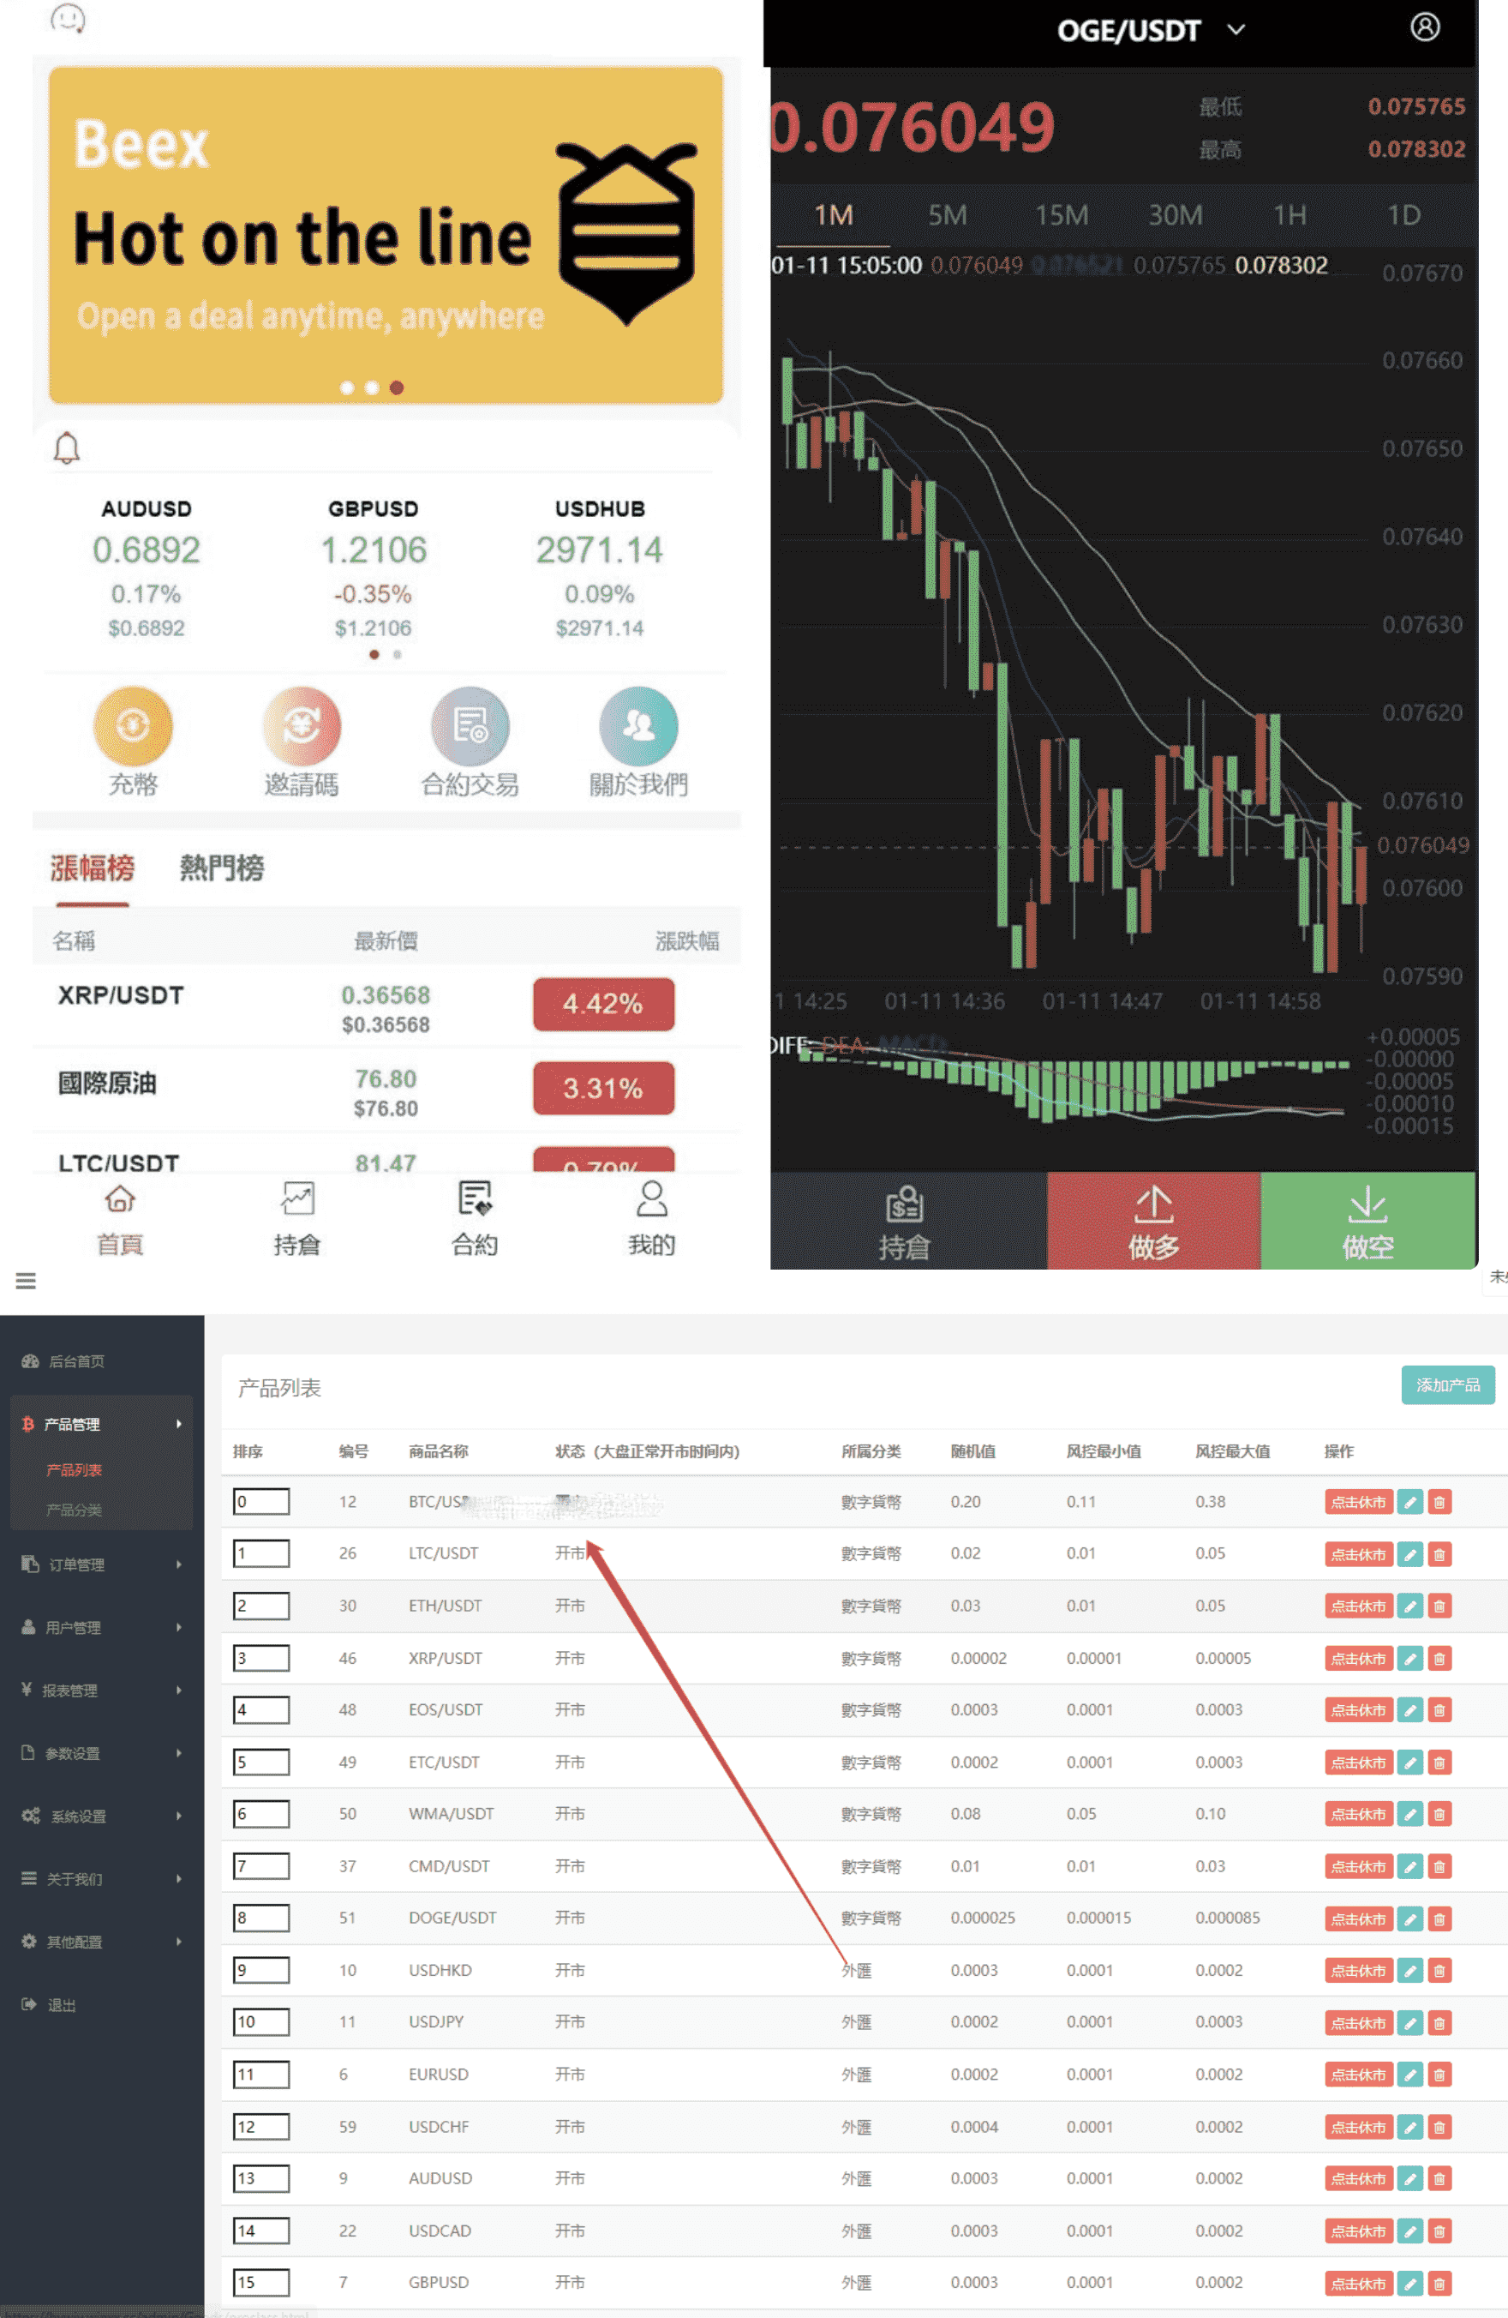This screenshot has width=1508, height=2318.
Task: Select the 15M chart interval tab
Action: click(1061, 215)
